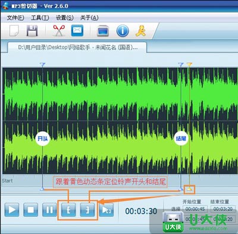This screenshot has height=234, width=238.
Task: Open the 设置(S) menu
Action: pyautogui.click(x=64, y=18)
